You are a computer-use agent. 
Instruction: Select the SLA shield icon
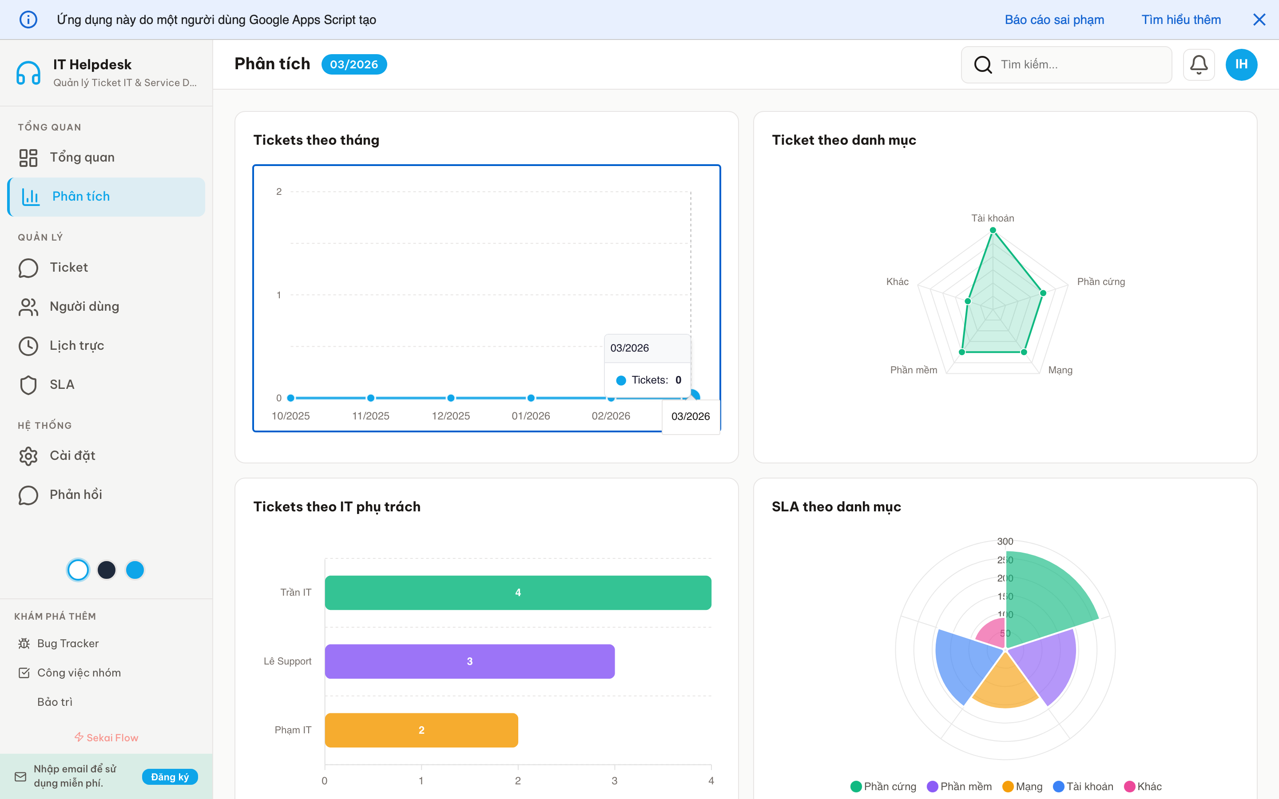pos(28,385)
